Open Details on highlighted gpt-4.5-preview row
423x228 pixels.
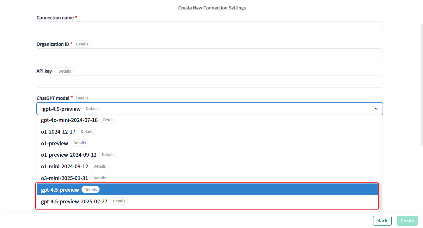[91, 189]
